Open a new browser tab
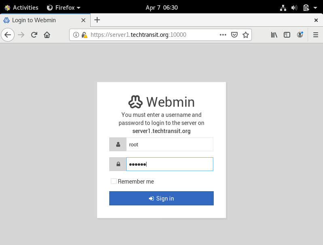 [97, 20]
